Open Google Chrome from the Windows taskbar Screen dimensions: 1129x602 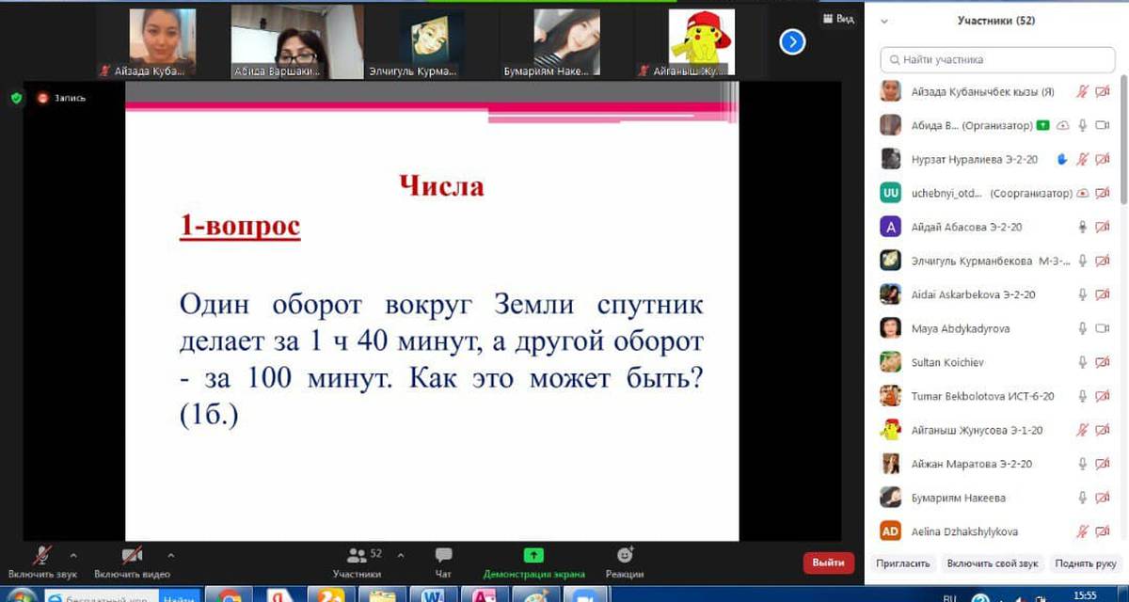click(231, 595)
